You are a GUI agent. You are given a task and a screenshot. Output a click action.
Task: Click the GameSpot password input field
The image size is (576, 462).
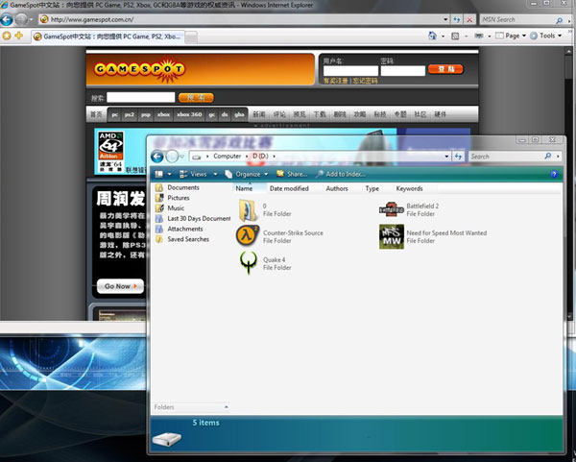403,71
